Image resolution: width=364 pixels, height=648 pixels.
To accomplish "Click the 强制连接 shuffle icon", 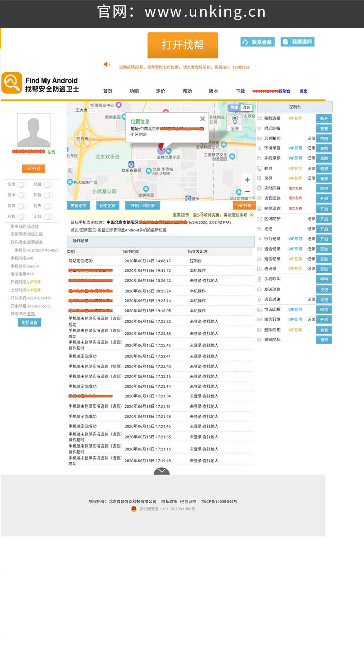I will (x=259, y=118).
